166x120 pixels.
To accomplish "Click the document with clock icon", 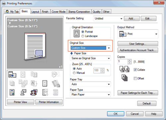I will (x=45, y=92).
